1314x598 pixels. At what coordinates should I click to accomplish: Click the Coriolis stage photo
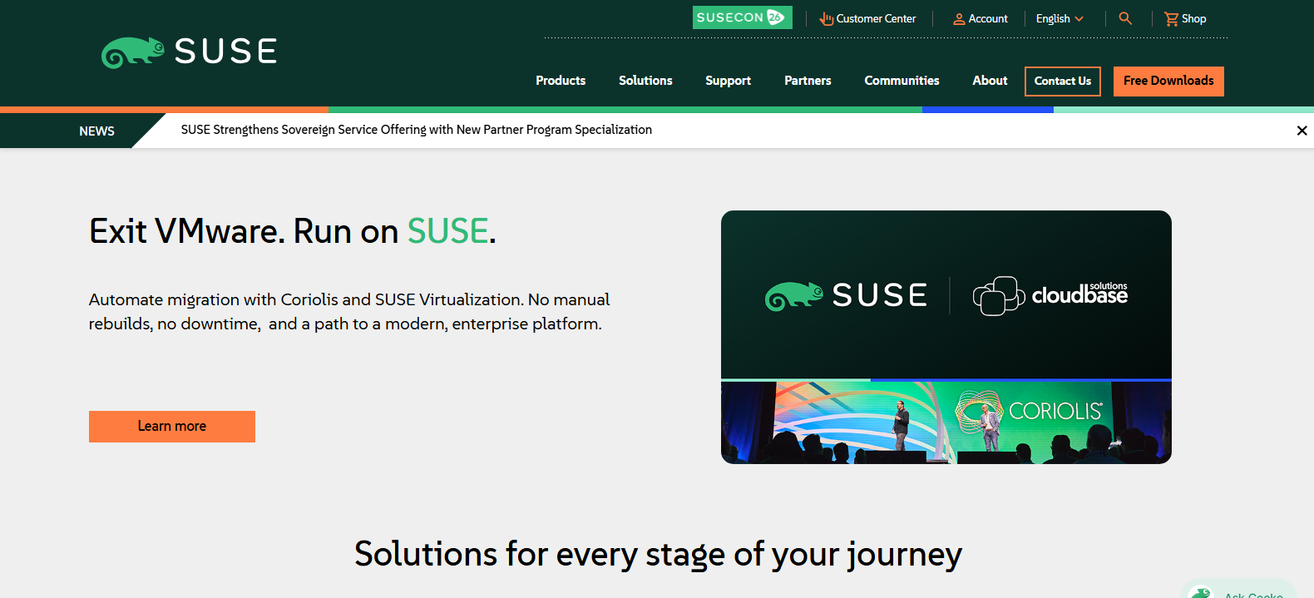946,423
